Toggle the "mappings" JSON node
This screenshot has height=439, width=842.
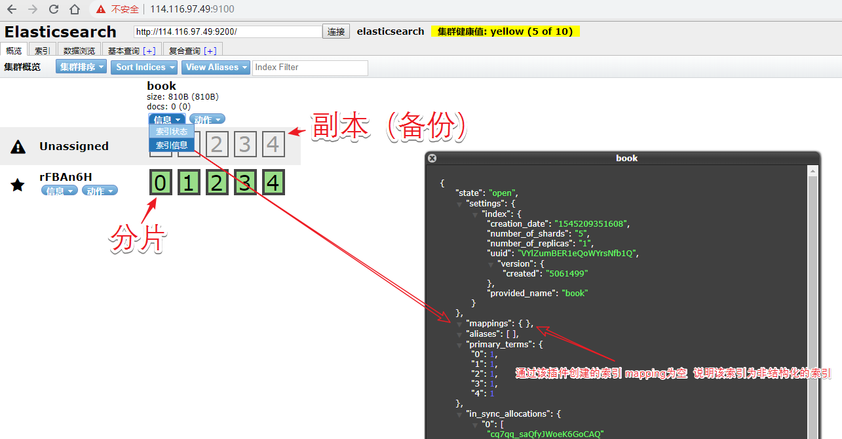click(459, 324)
